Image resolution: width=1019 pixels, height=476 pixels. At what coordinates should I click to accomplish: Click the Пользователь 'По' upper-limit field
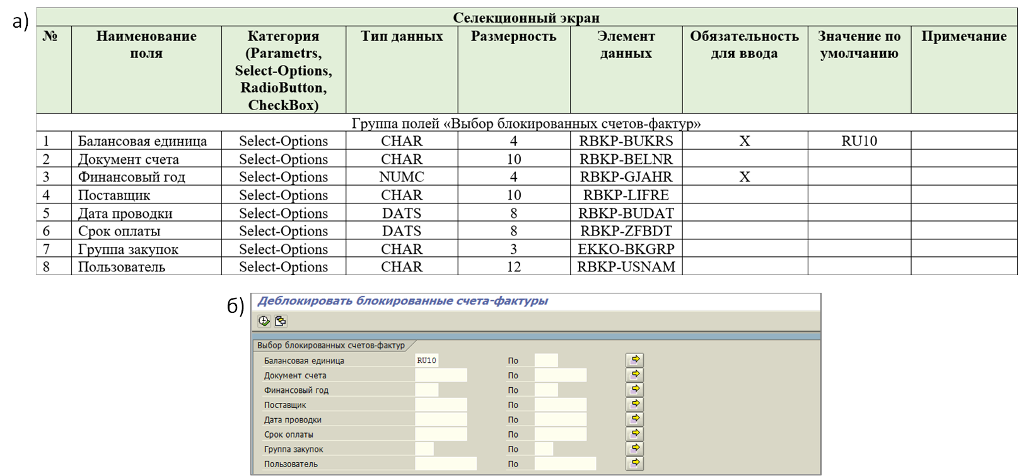(x=565, y=464)
